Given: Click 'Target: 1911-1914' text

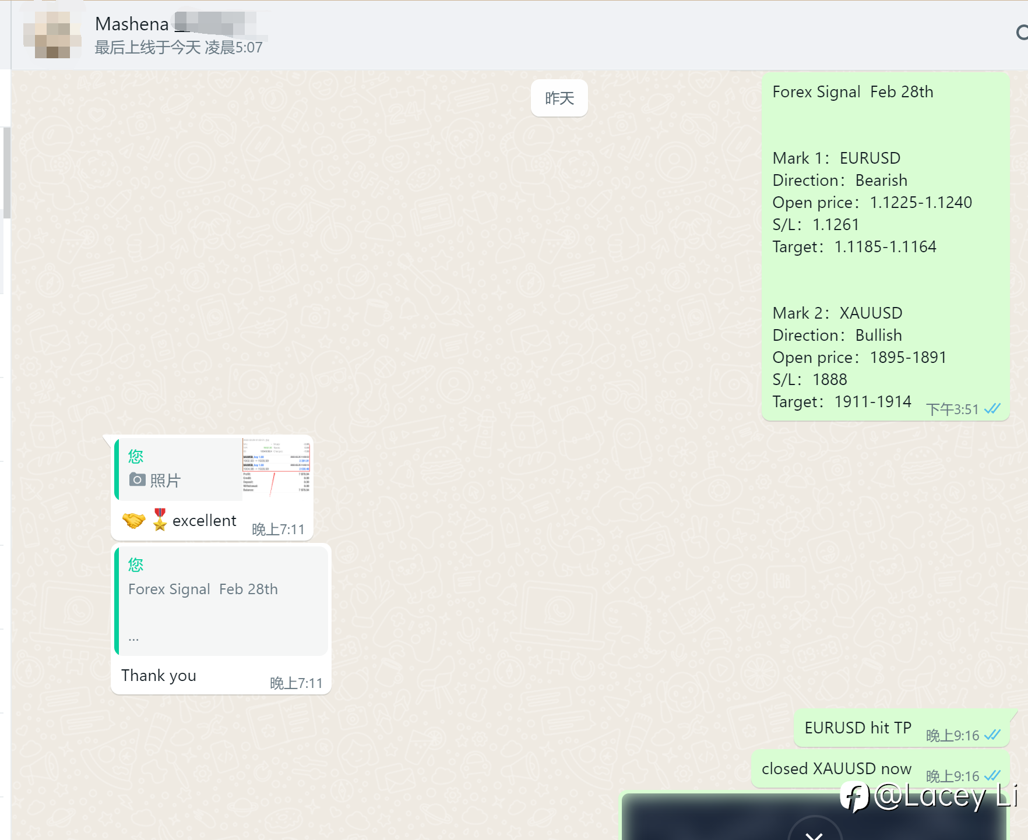Looking at the screenshot, I should point(842,401).
